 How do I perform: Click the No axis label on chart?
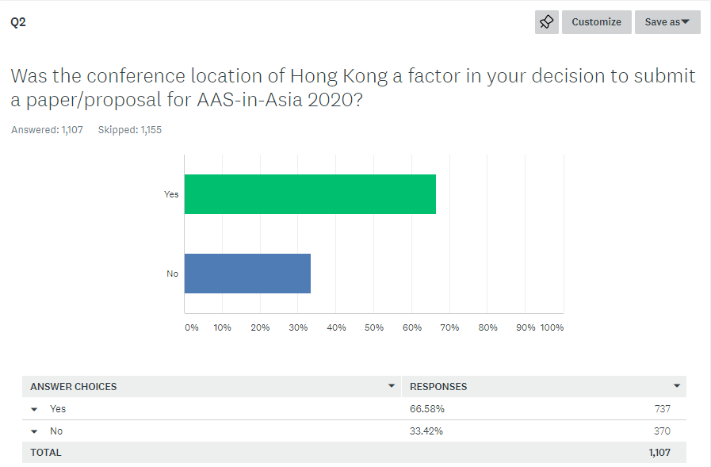pyautogui.click(x=172, y=274)
